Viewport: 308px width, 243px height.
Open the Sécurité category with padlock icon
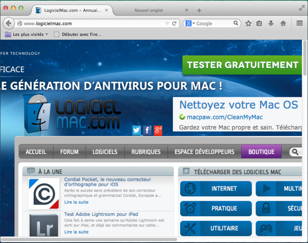point(279,209)
